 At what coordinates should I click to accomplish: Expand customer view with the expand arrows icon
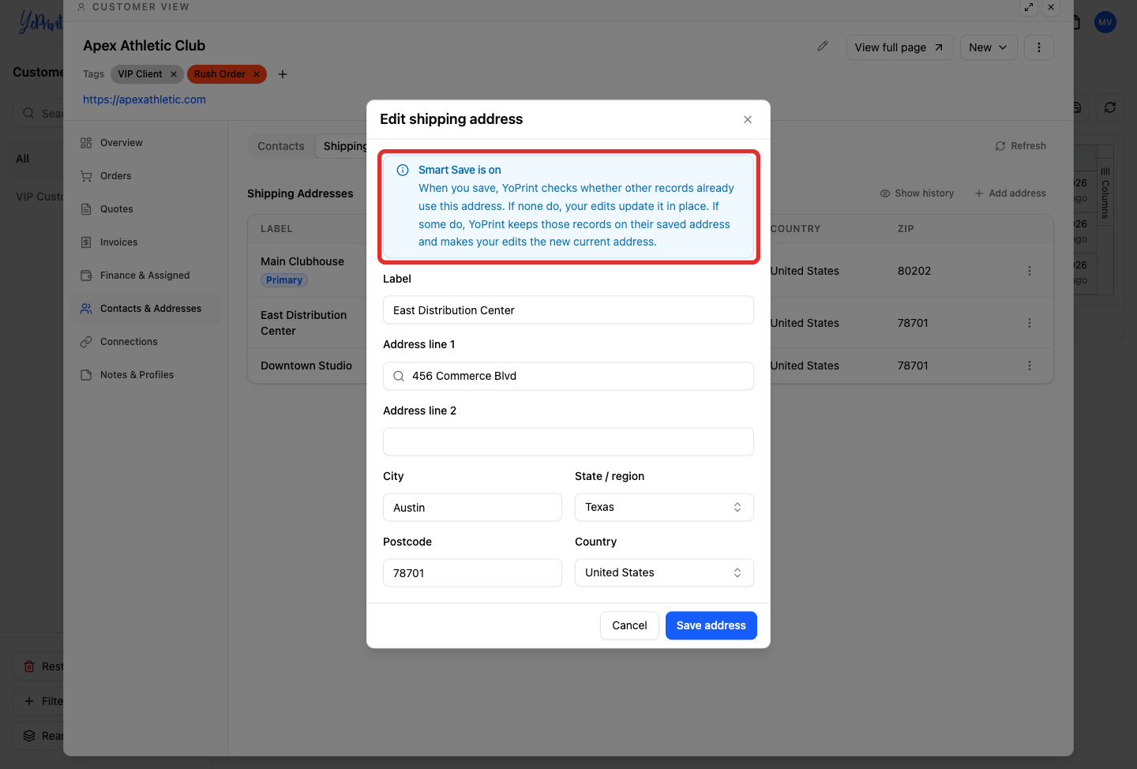1029,7
